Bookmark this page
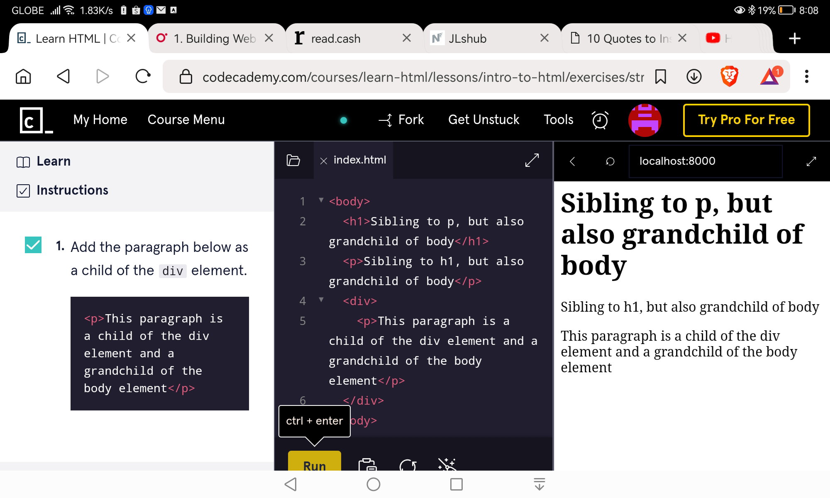 click(x=660, y=77)
